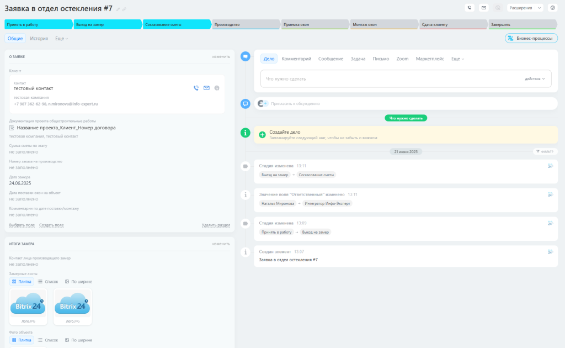Screen dimensions: 565x348
Task: Open the действия dropdown in activity input
Action: (x=535, y=79)
